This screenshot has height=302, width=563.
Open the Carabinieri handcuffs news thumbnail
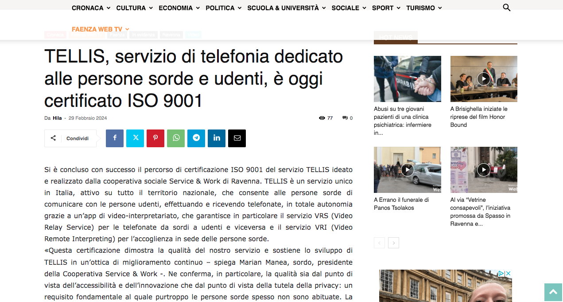[x=407, y=79]
